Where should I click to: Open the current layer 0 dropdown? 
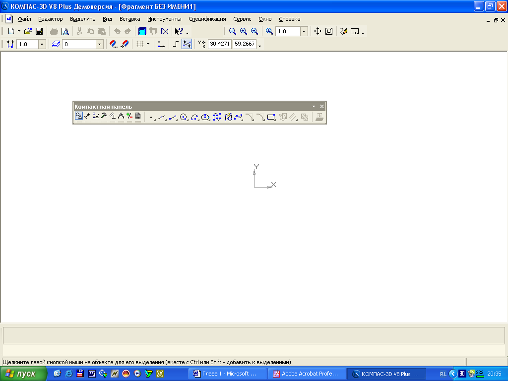[99, 44]
